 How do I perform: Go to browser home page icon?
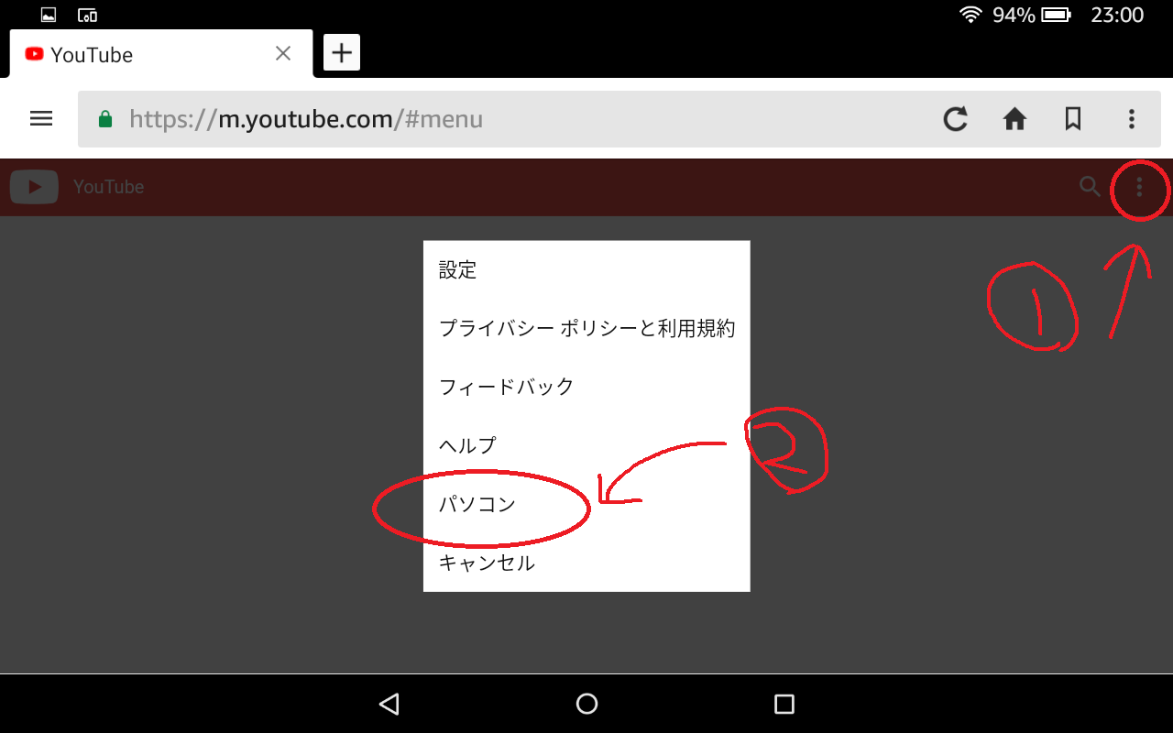1014,119
